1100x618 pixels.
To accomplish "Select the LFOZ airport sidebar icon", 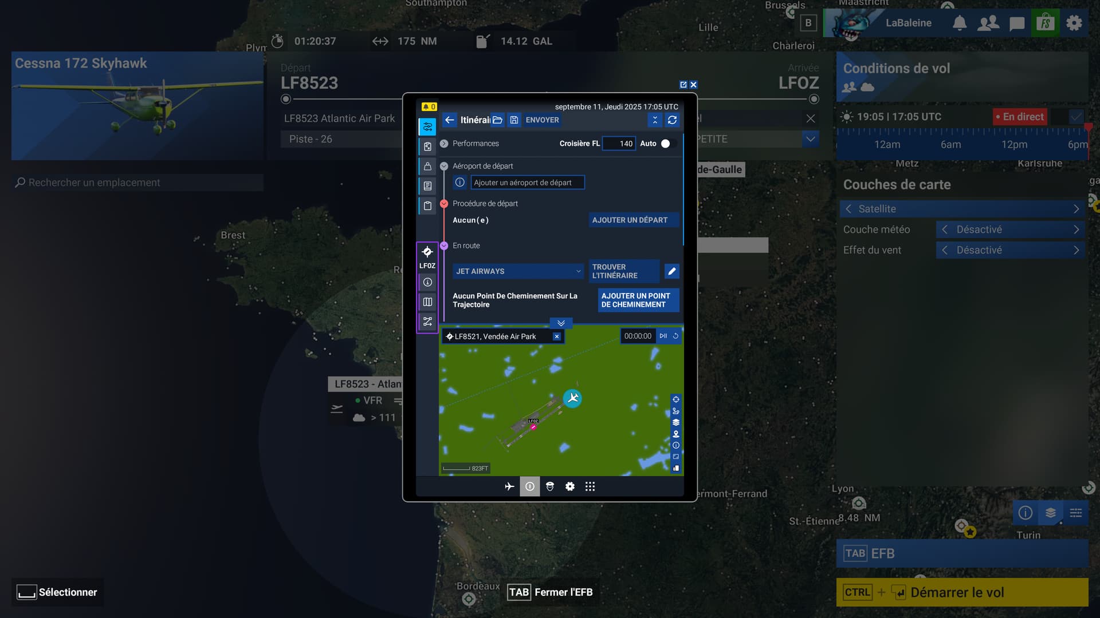I will (x=427, y=256).
